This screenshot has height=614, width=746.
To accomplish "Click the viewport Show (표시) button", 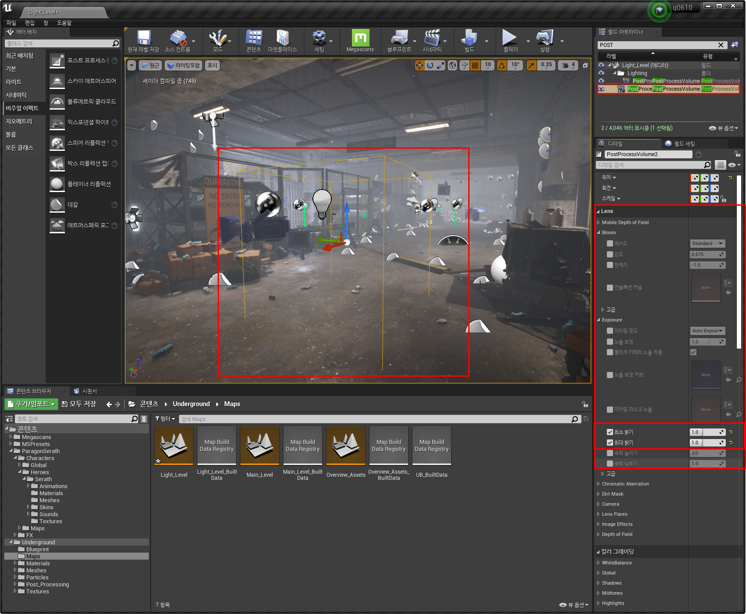I will coord(212,65).
